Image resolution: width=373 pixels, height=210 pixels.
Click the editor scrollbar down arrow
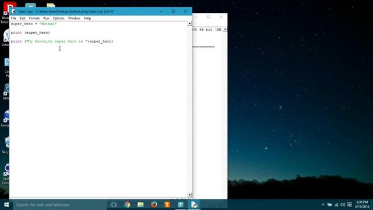point(189,195)
